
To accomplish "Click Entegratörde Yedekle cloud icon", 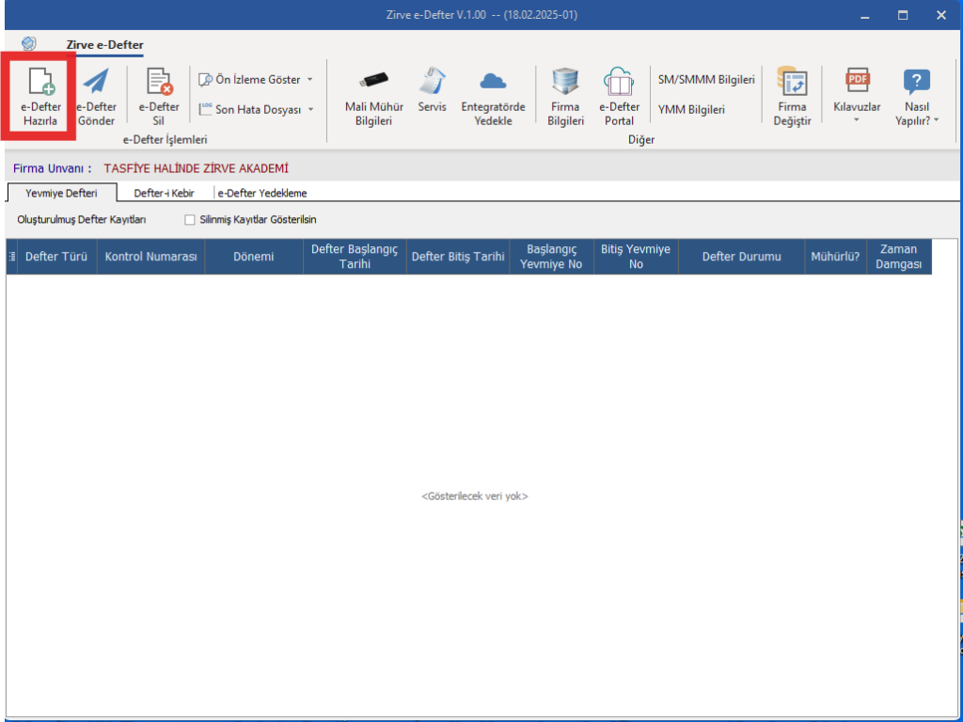I will pyautogui.click(x=493, y=81).
